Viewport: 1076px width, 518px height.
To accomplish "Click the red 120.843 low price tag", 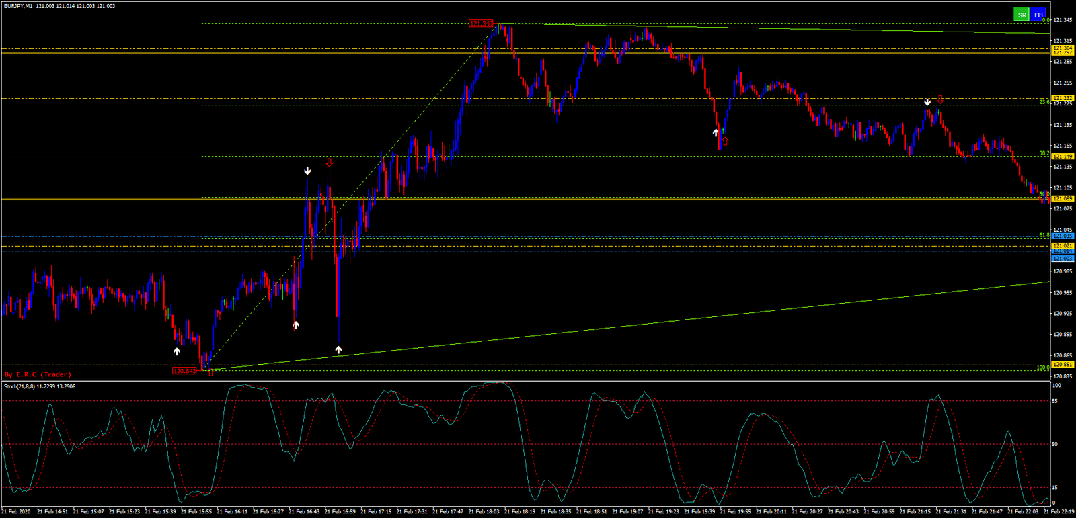I will coord(184,371).
